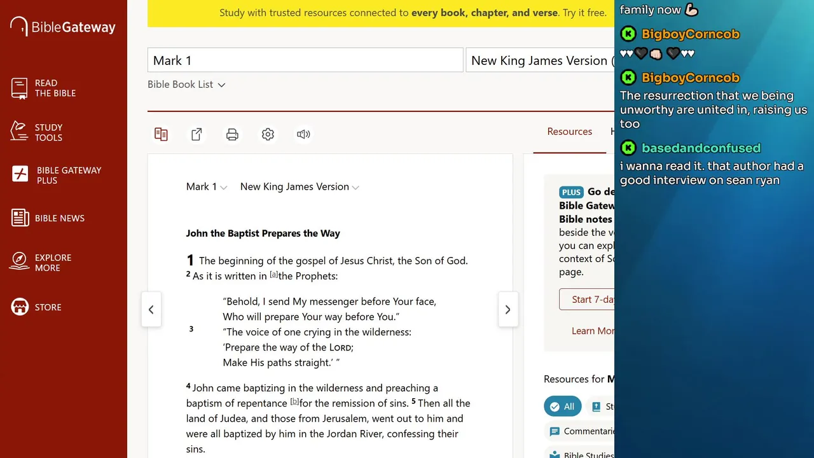Expand the Mark 1 chapter dropdown in passage
This screenshot has height=458, width=814.
point(206,186)
